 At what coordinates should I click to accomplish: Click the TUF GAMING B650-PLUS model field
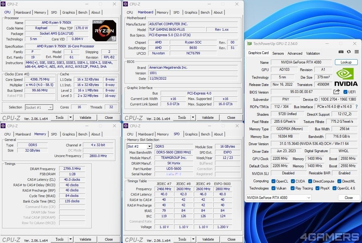coord(177,29)
